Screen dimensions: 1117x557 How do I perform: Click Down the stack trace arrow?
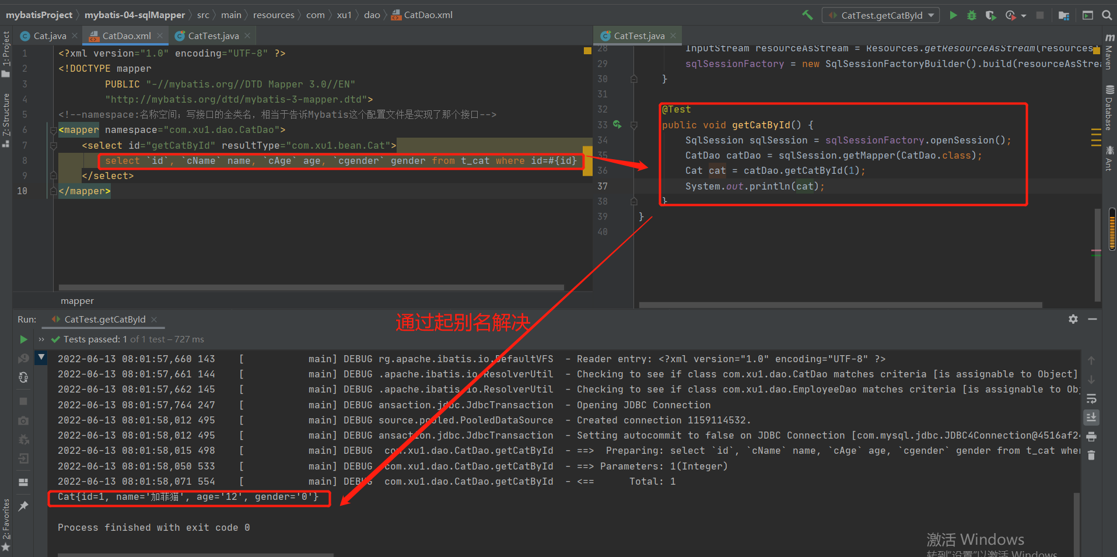[x=1091, y=380]
